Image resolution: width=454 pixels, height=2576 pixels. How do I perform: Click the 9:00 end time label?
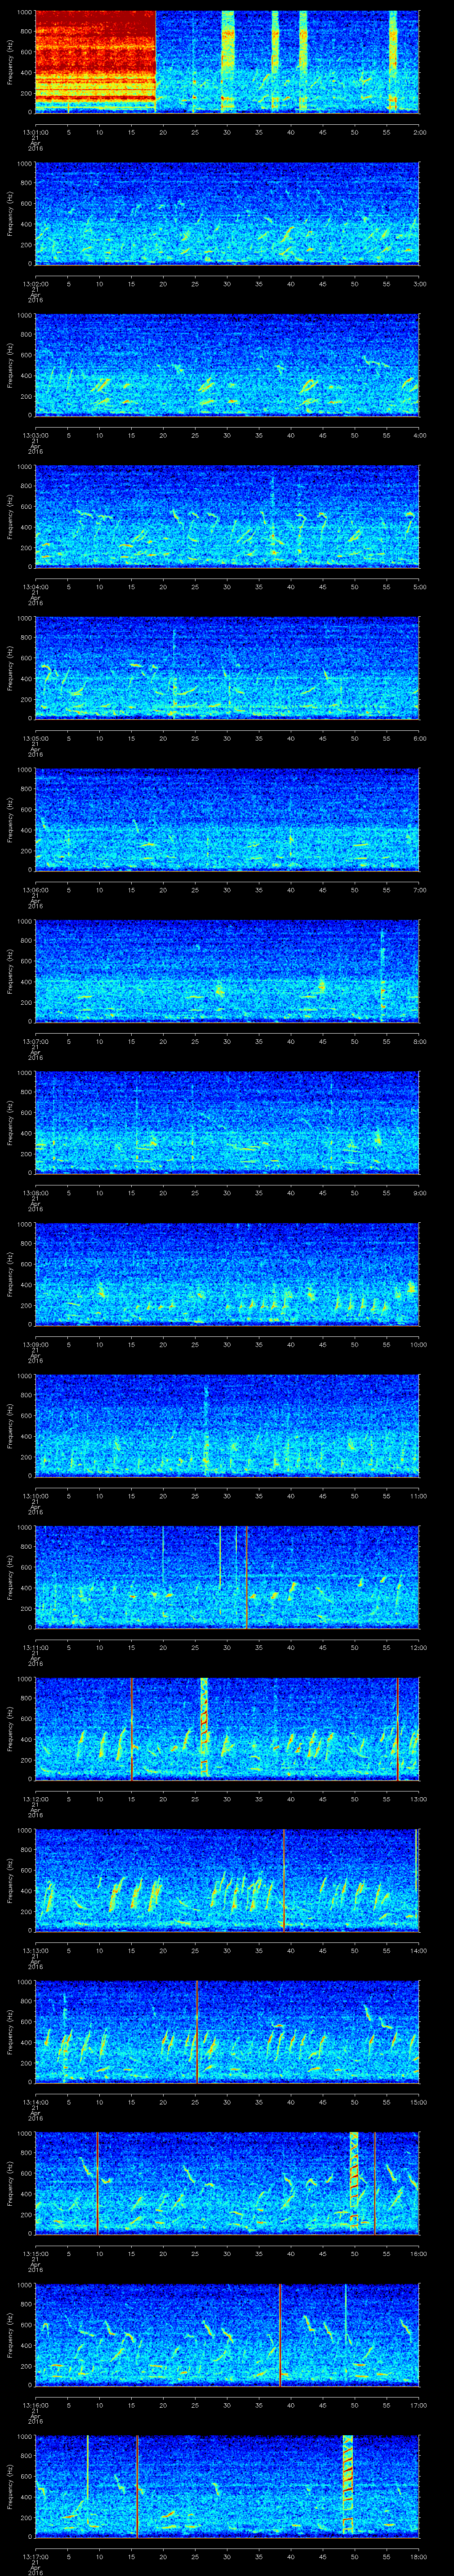419,1192
